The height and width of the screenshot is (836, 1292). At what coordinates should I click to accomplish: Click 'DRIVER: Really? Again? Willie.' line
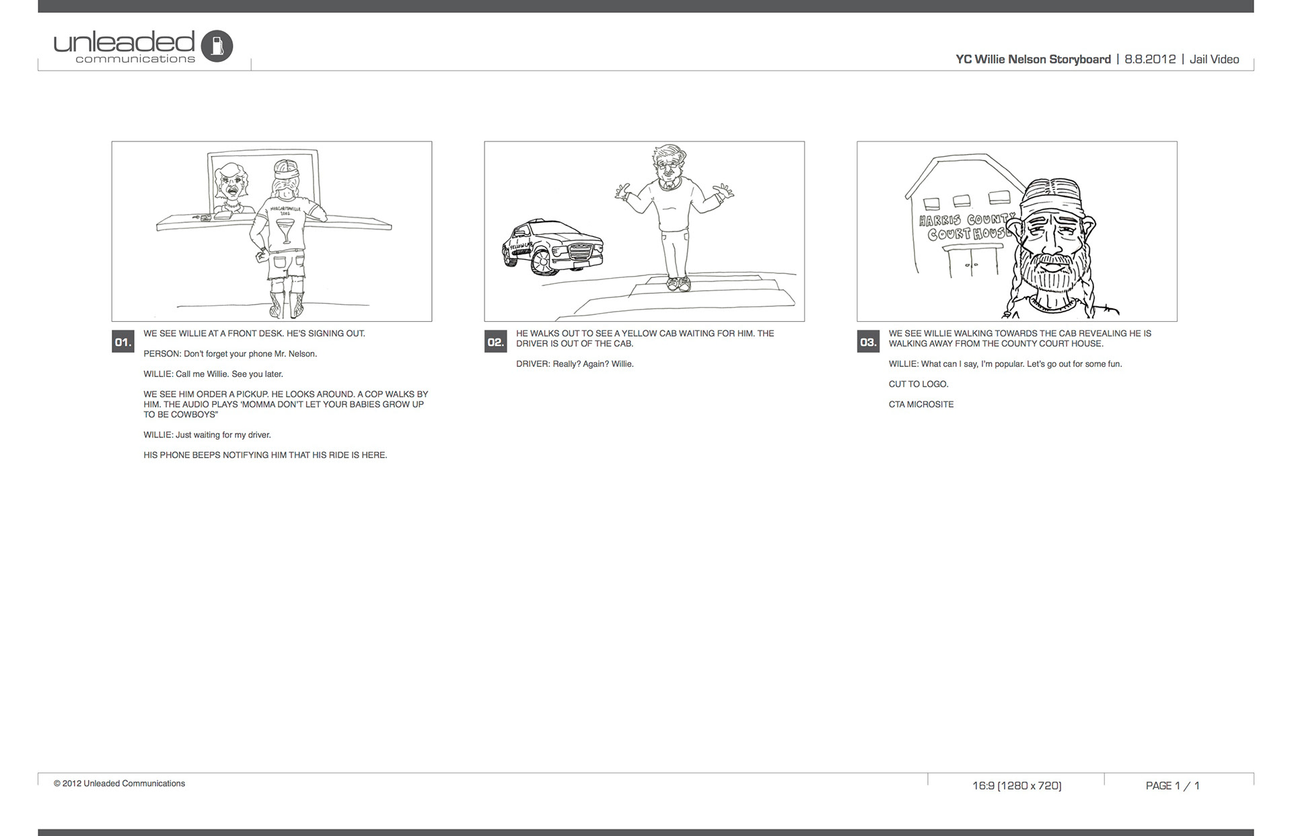pyautogui.click(x=575, y=364)
